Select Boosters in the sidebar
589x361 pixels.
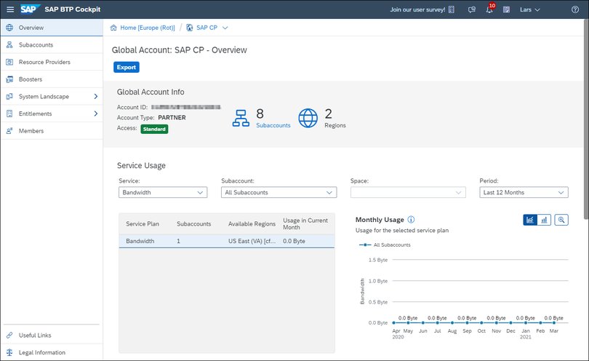click(x=52, y=79)
